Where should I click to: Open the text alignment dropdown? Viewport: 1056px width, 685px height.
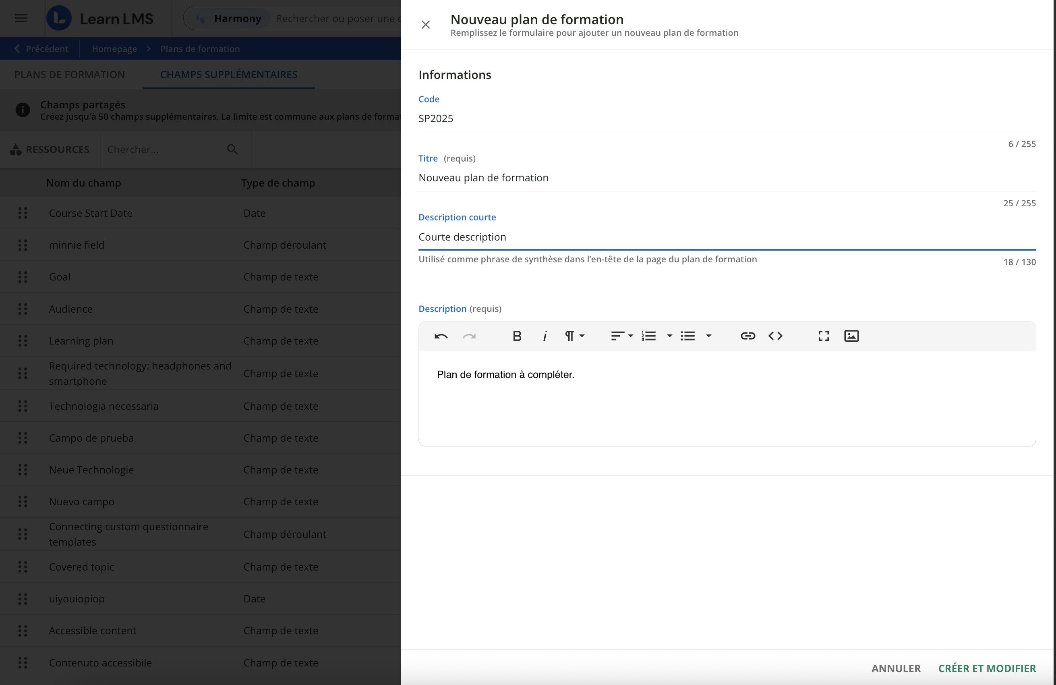point(621,336)
